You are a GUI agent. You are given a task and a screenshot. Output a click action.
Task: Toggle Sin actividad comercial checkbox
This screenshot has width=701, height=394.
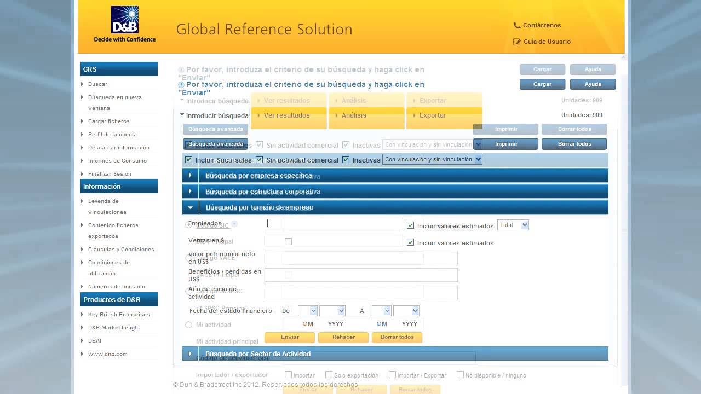pos(260,160)
